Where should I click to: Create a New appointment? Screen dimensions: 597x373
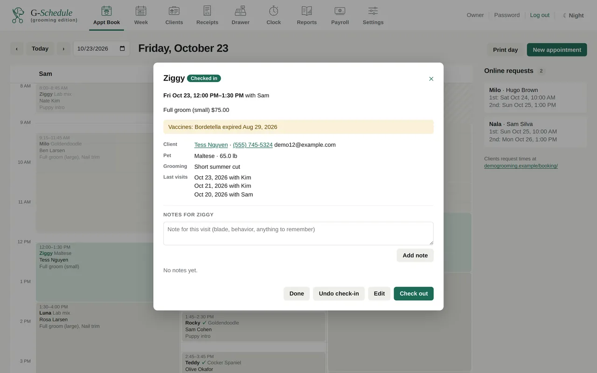tap(557, 50)
